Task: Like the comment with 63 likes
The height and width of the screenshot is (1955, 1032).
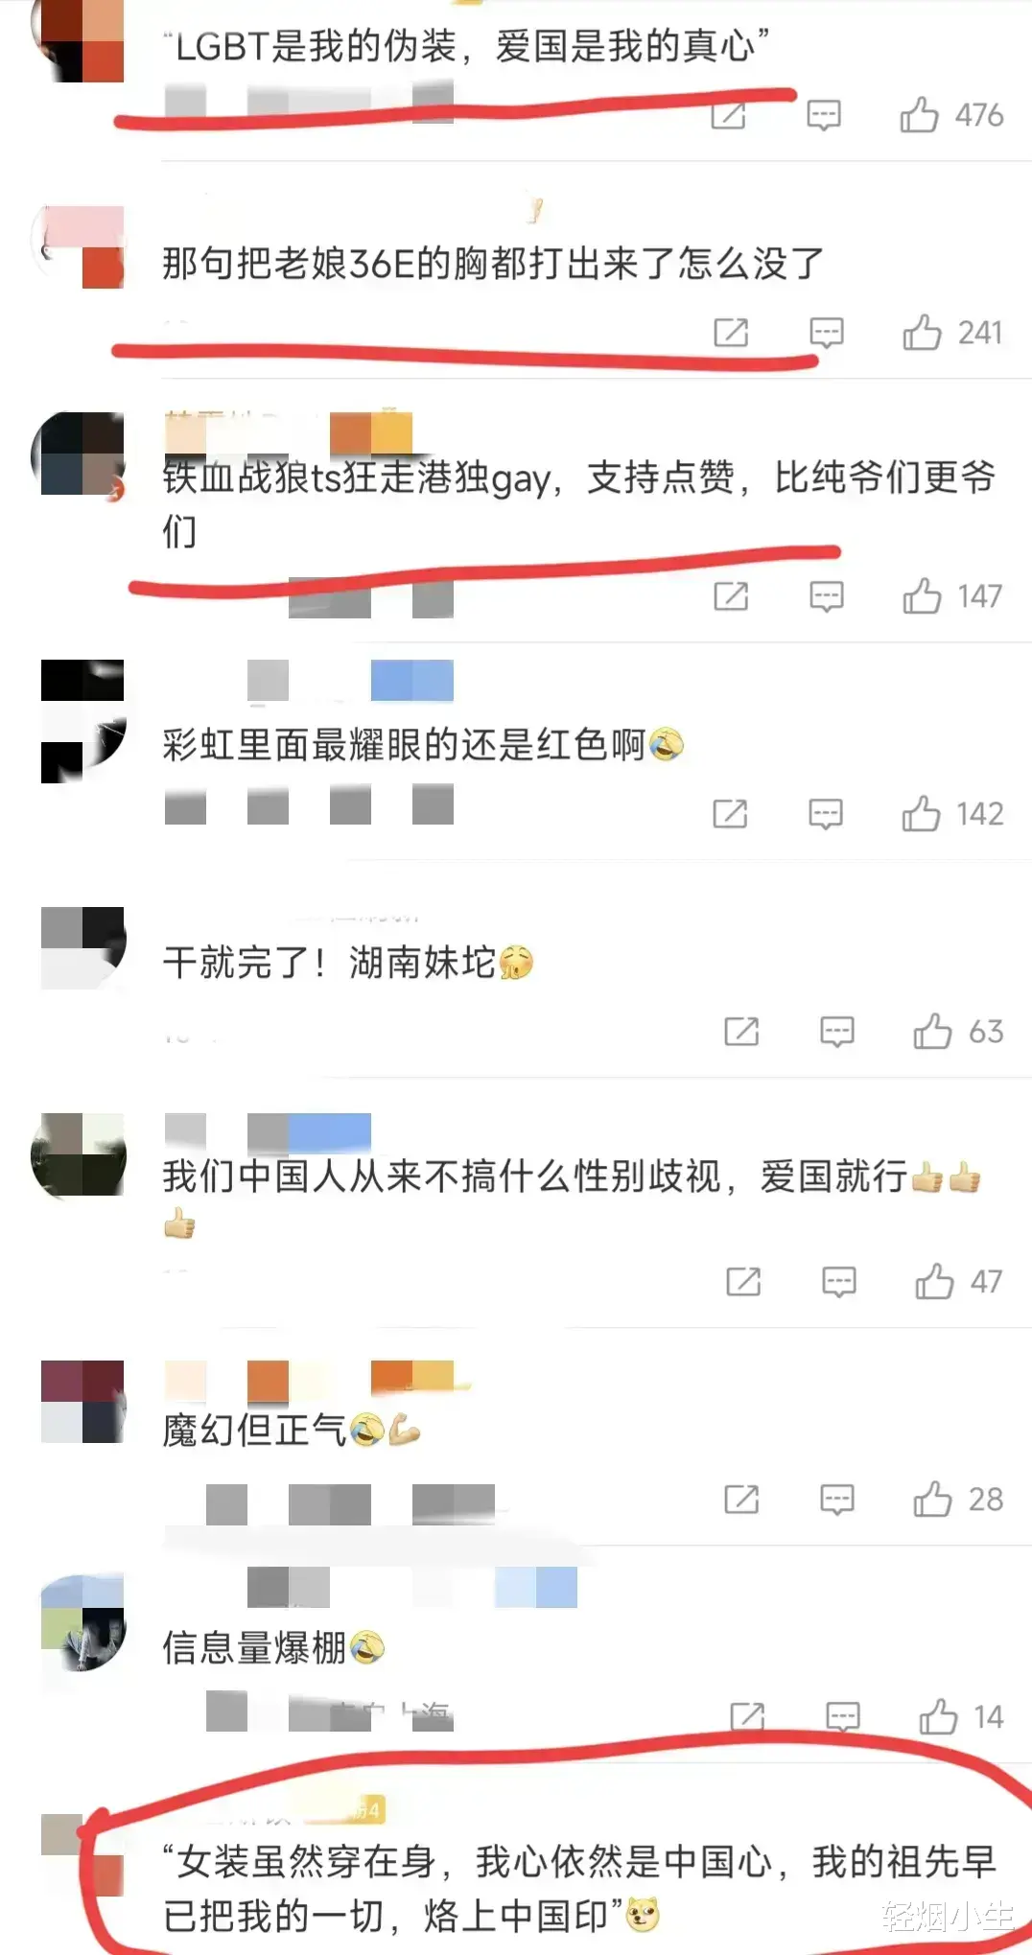Action: click(x=932, y=1032)
